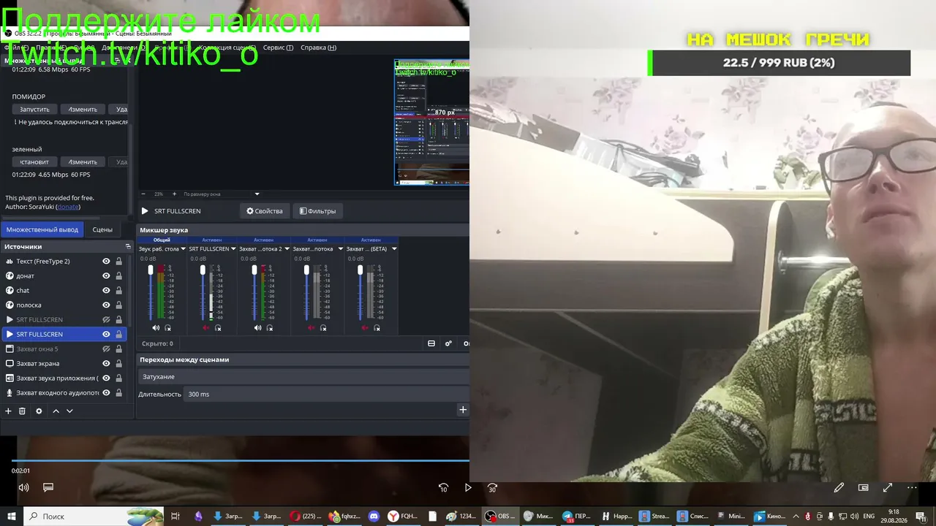Skip back 10 seconds in video player
The width and height of the screenshot is (936, 526).
(443, 487)
